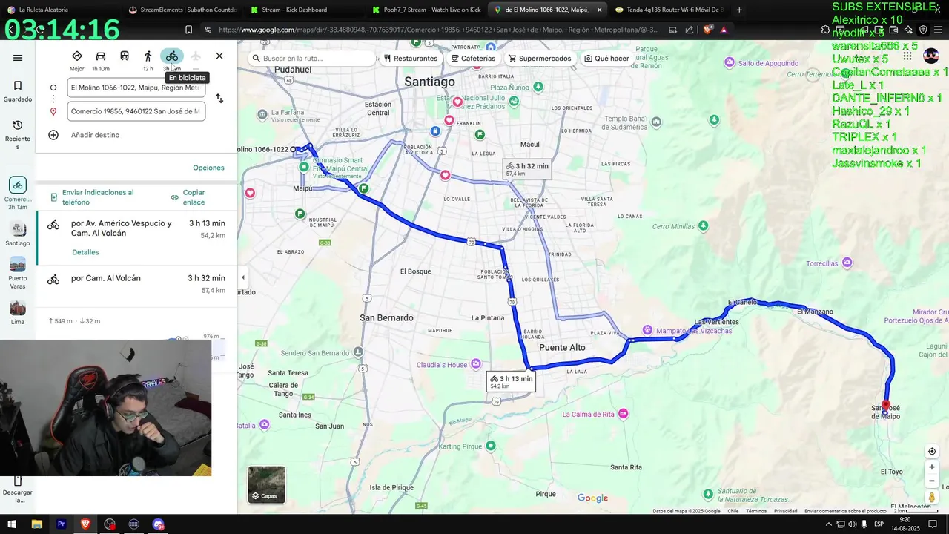Click the Street View pegman icon

coord(932,497)
